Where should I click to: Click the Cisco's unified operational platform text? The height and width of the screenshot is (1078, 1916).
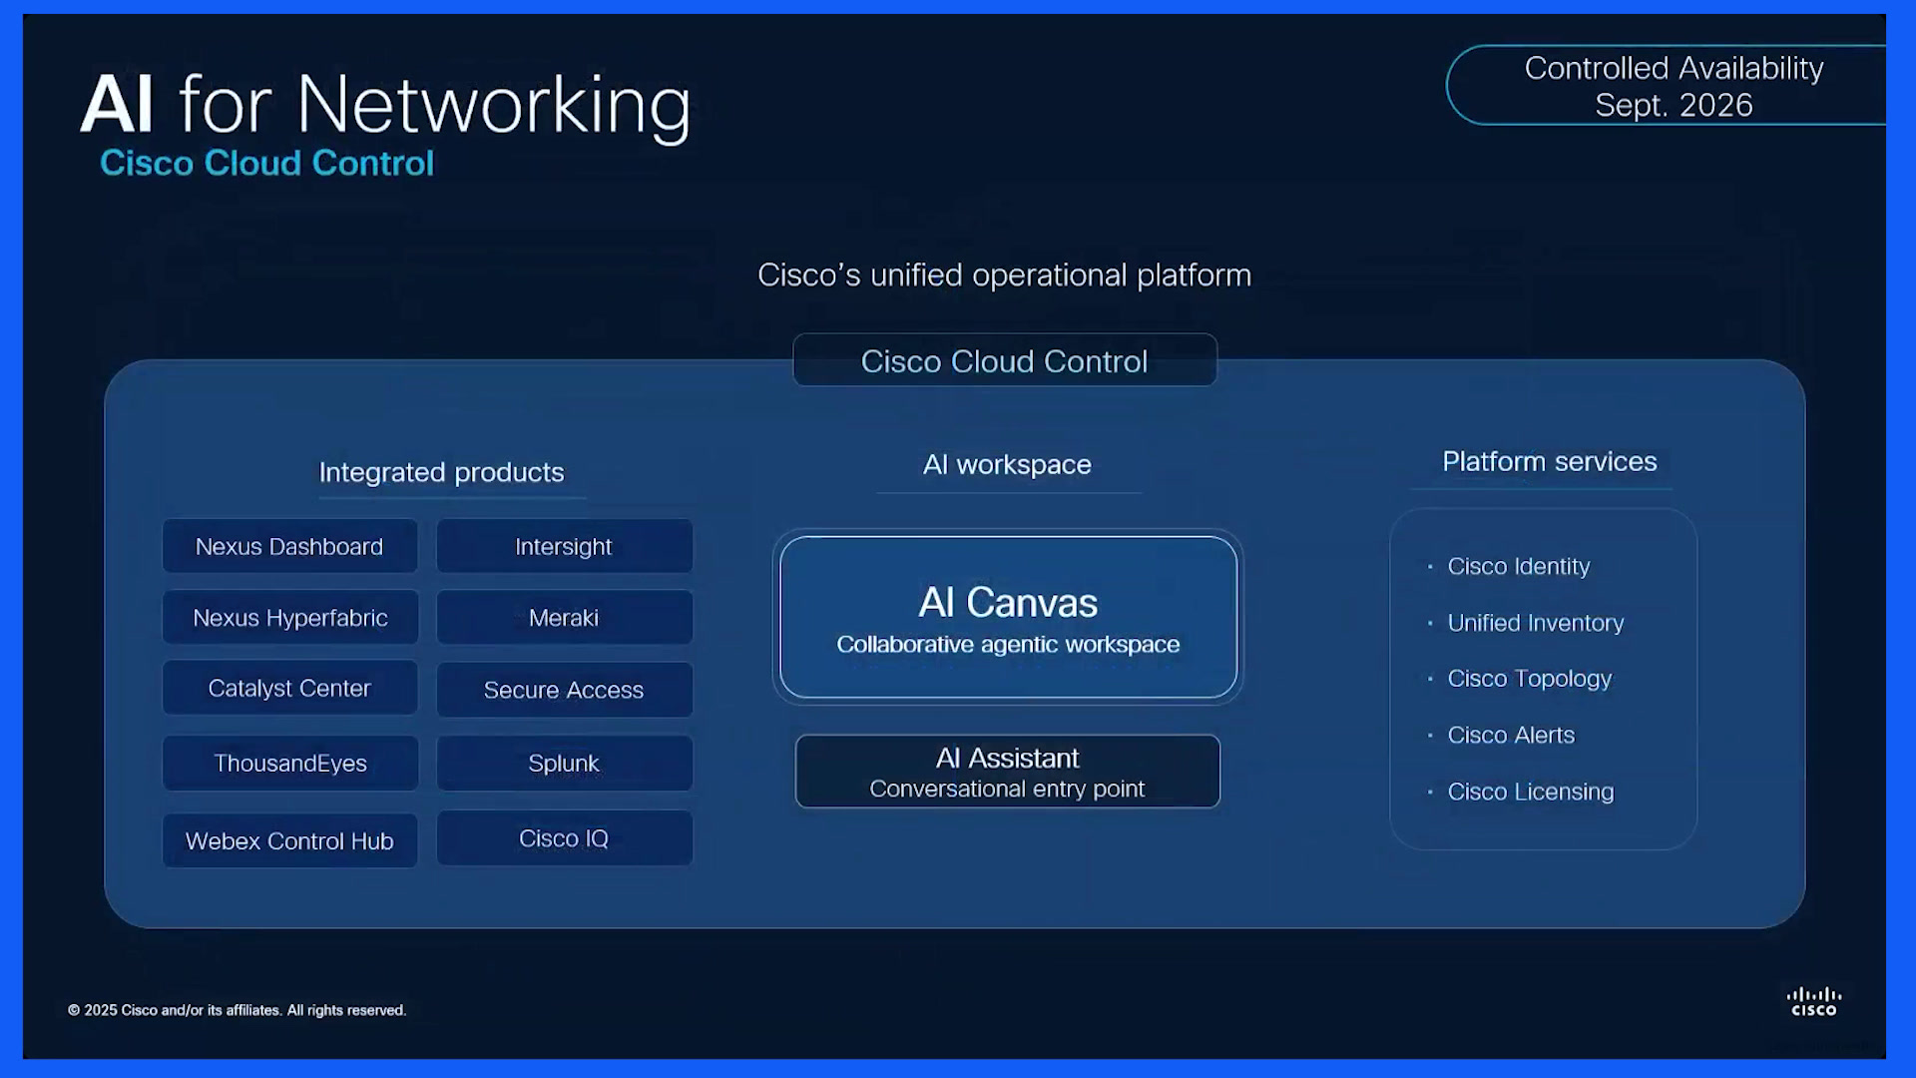[1004, 274]
